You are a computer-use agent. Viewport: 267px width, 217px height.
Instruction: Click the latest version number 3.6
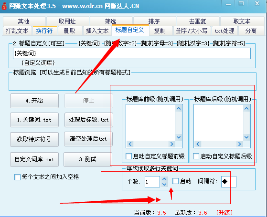point(203,213)
